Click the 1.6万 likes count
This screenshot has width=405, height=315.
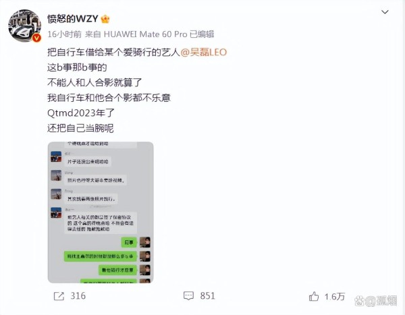coord(335,296)
